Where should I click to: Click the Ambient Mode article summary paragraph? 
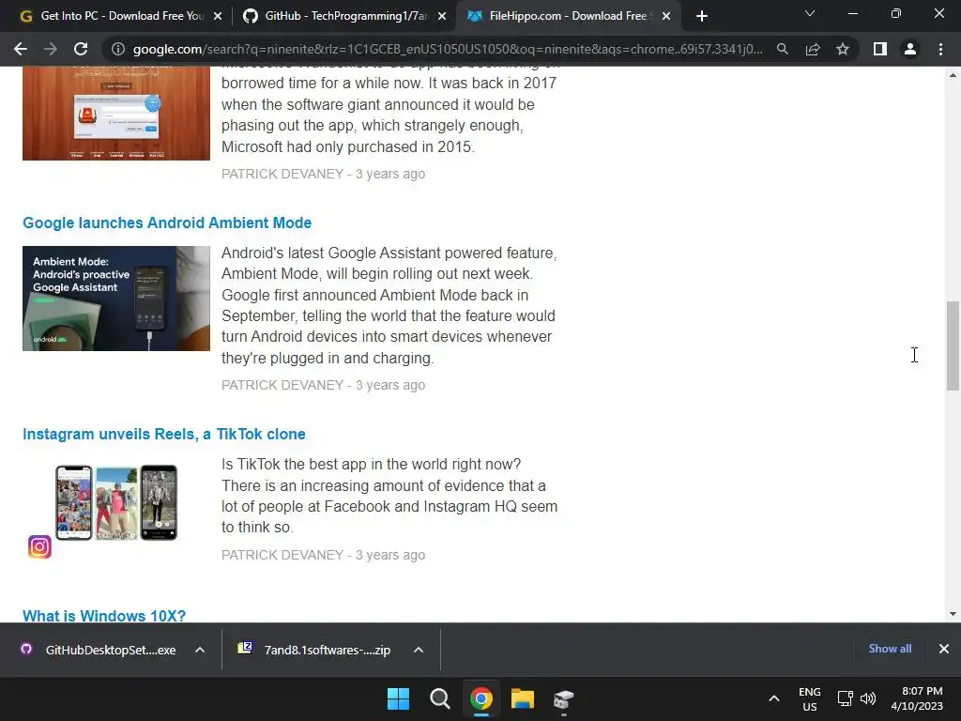389,305
